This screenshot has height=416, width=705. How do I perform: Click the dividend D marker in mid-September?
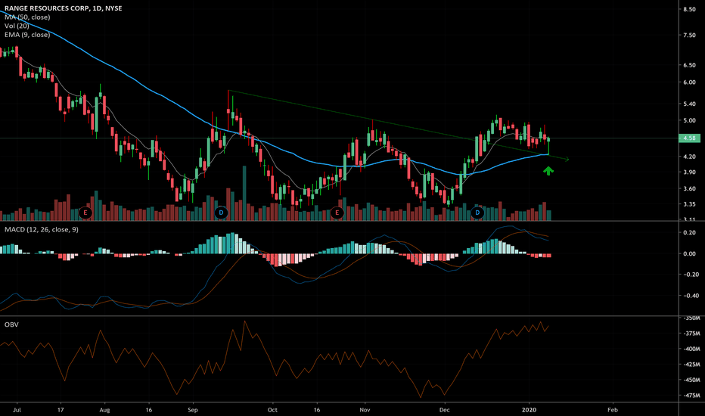221,213
